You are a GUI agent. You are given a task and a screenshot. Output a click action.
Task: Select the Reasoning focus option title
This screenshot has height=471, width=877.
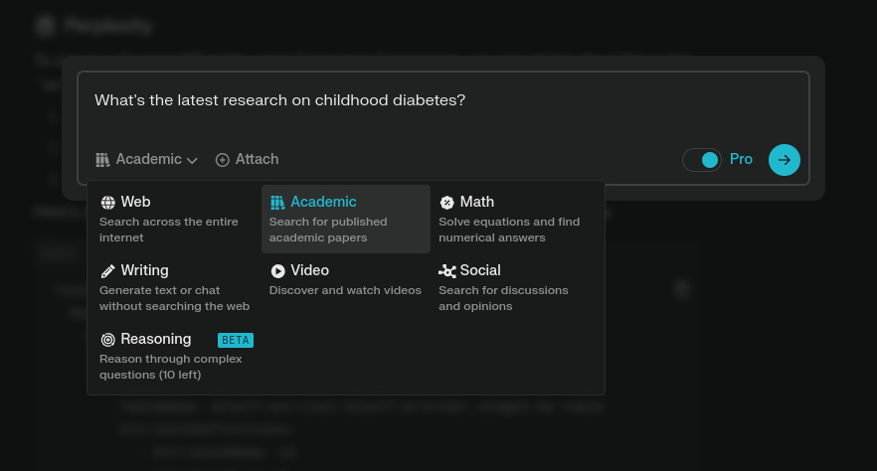155,339
